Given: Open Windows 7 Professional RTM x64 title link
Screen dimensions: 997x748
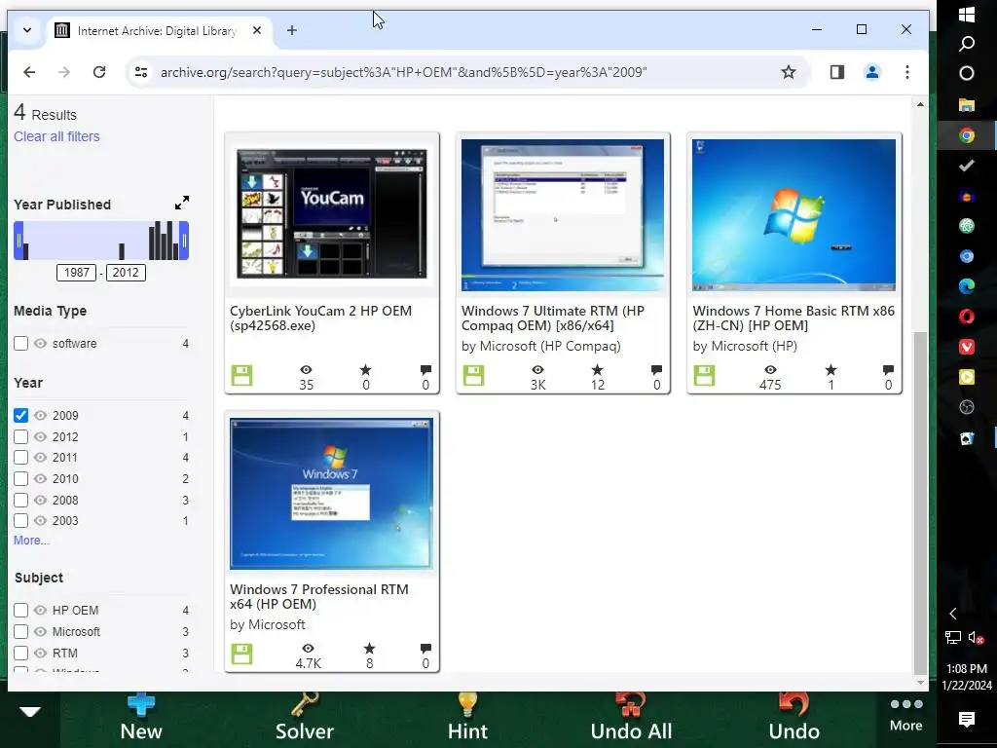Looking at the screenshot, I should click(x=319, y=597).
